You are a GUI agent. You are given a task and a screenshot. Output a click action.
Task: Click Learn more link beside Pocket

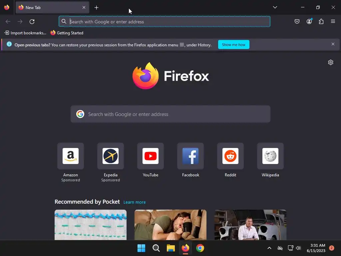135,202
